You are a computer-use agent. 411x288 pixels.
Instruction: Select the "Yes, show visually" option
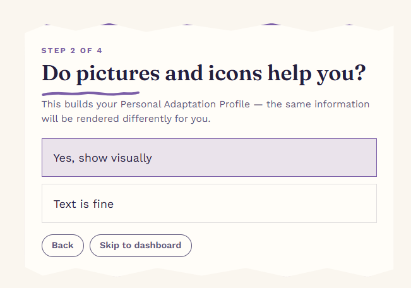[209, 158]
